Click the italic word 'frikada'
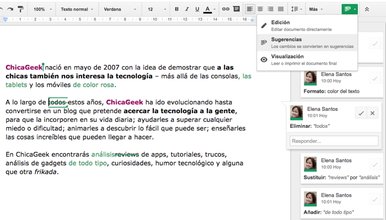The image size is (386, 220). [x=46, y=172]
